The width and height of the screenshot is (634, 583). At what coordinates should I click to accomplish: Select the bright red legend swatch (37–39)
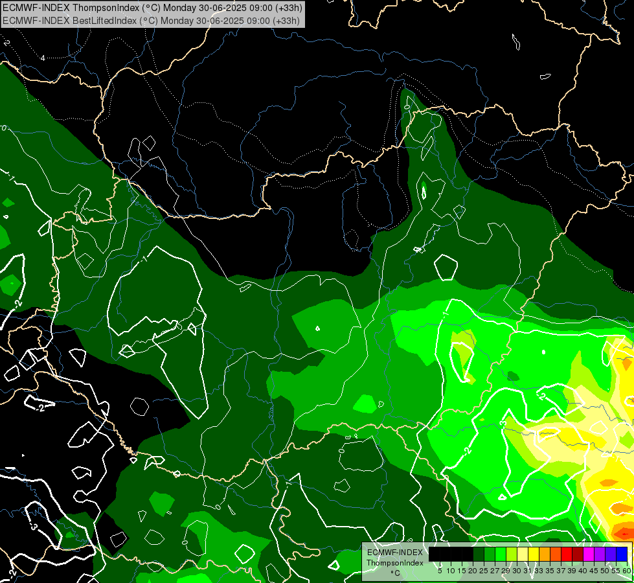(567, 554)
